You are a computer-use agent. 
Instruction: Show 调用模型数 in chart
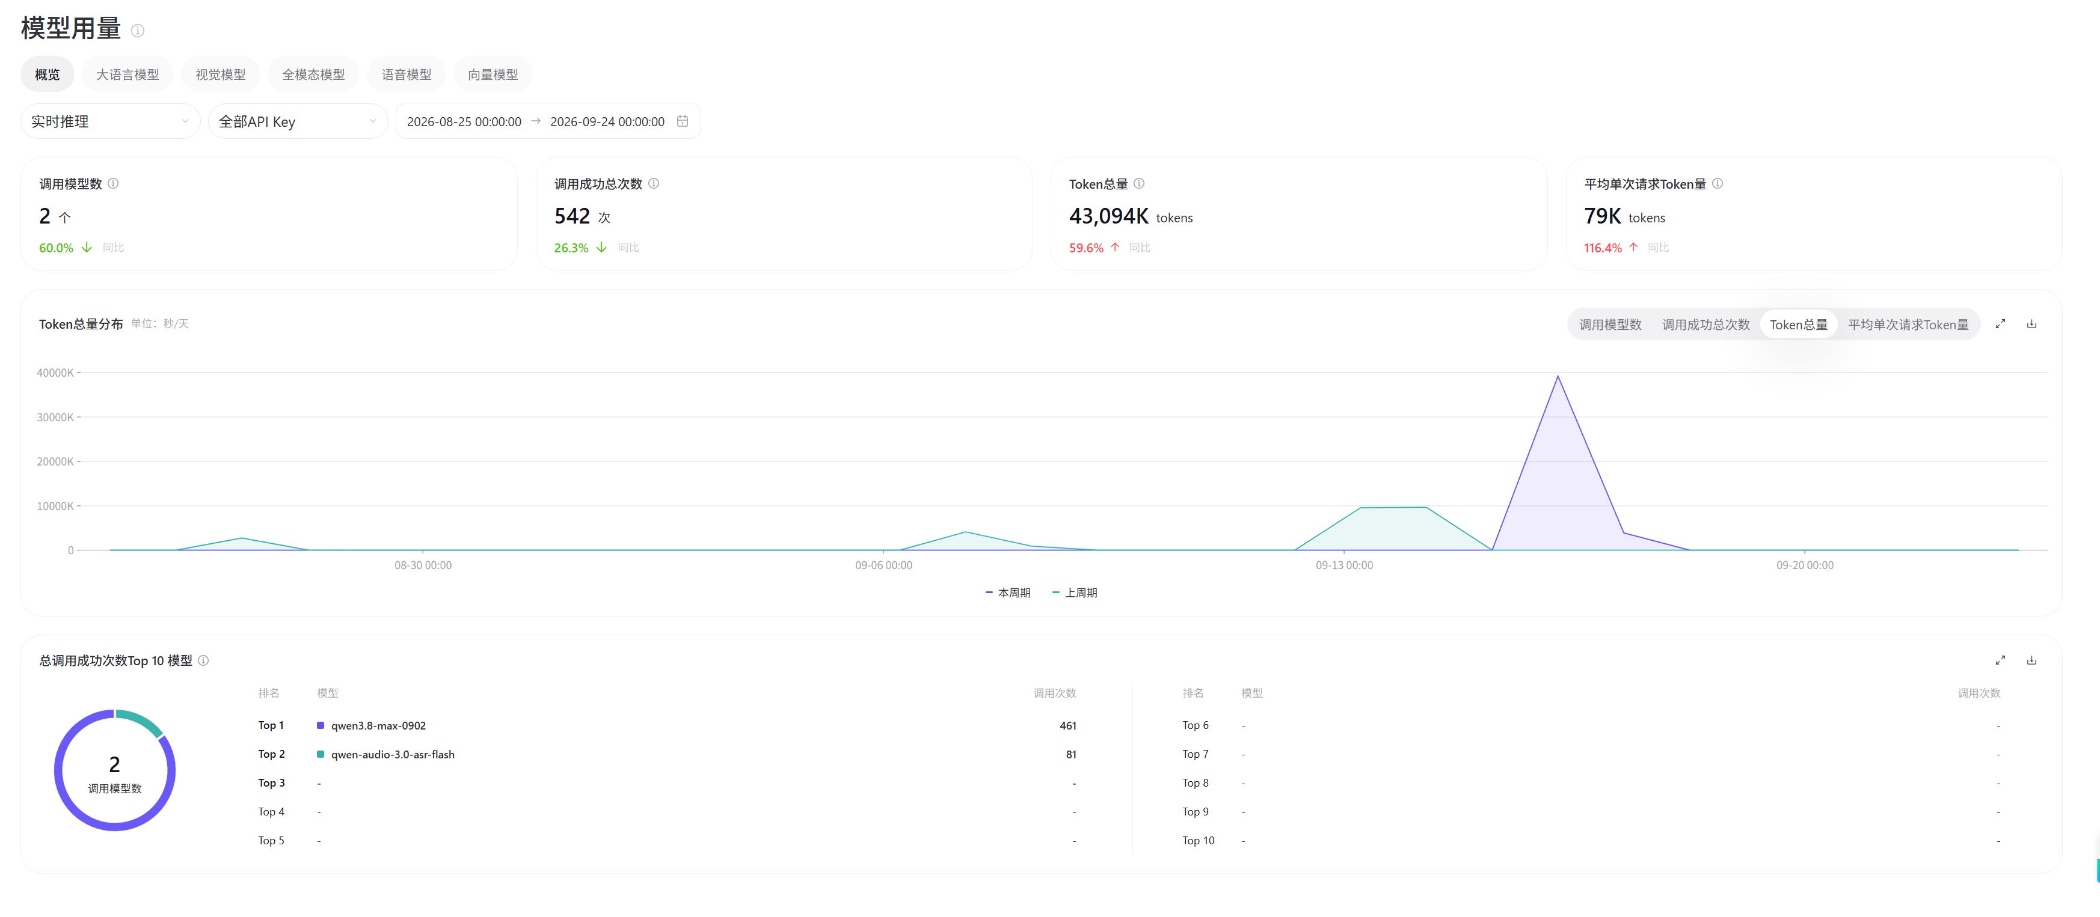1610,324
